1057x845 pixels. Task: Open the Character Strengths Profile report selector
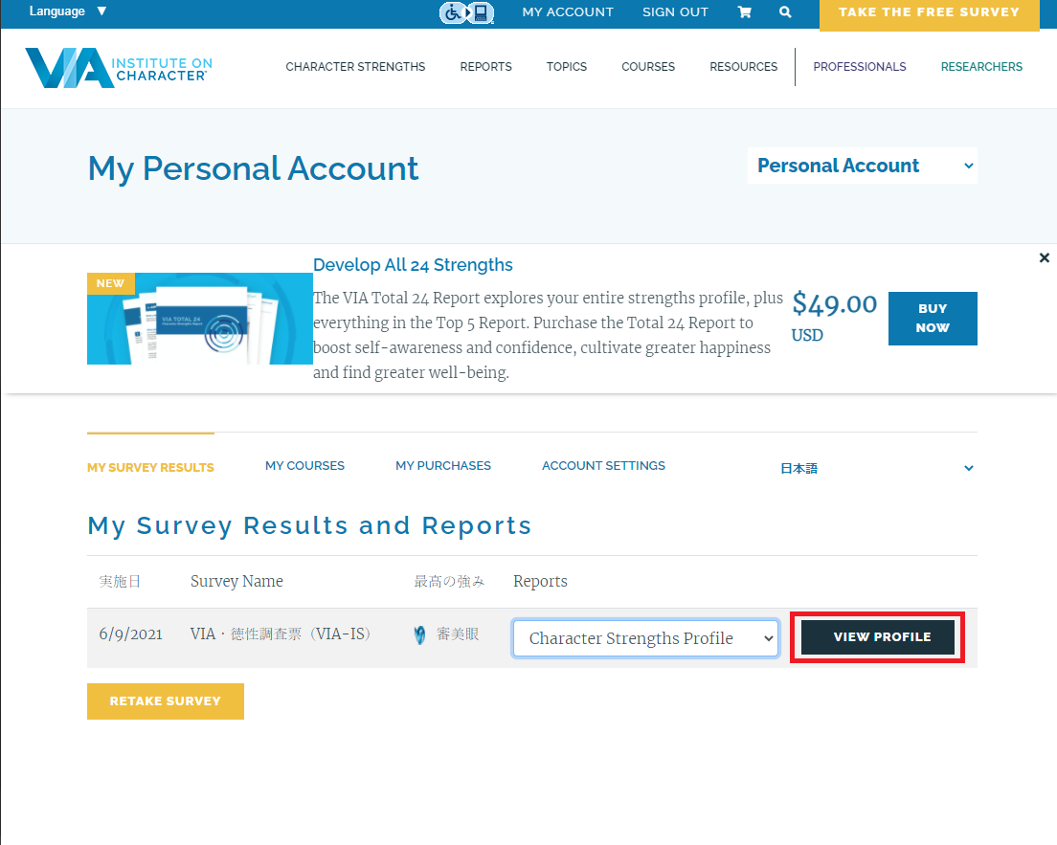644,638
